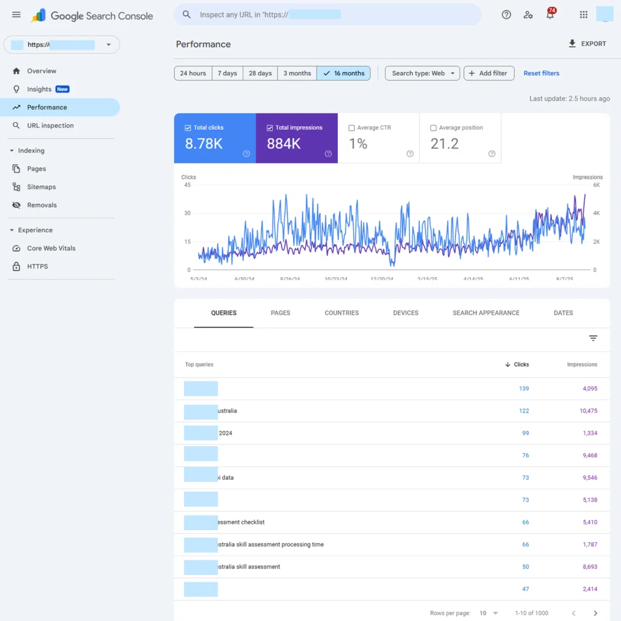Click the URL inspection search field

click(327, 15)
